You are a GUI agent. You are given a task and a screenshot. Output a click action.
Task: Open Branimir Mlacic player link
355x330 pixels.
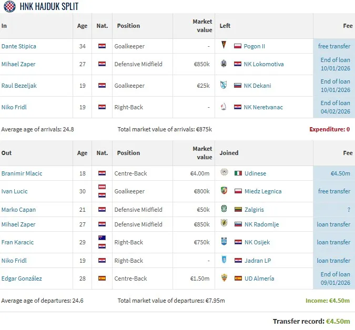[22, 173]
